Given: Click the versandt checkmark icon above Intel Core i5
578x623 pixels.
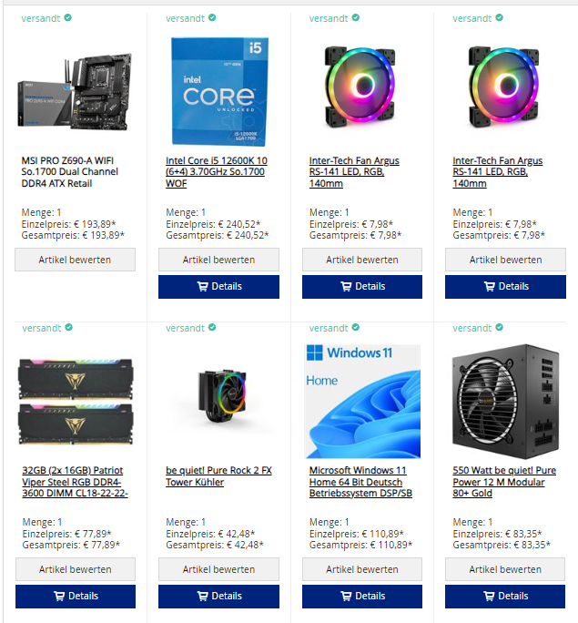Looking at the screenshot, I should (212, 17).
